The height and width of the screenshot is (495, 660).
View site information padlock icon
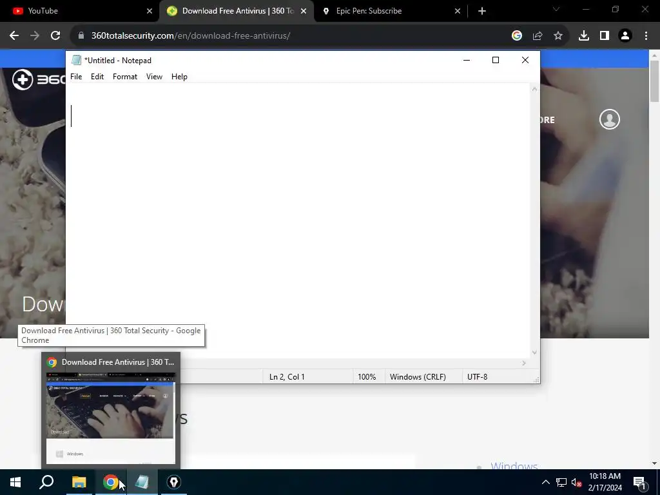pyautogui.click(x=81, y=36)
